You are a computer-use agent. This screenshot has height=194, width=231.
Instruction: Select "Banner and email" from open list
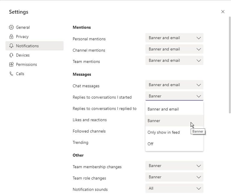point(163,109)
